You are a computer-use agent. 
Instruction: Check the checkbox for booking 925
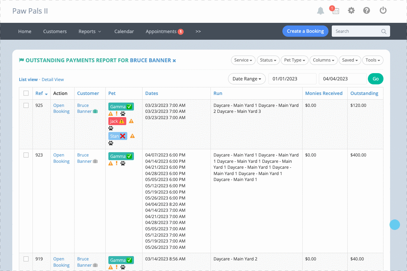[26, 105]
